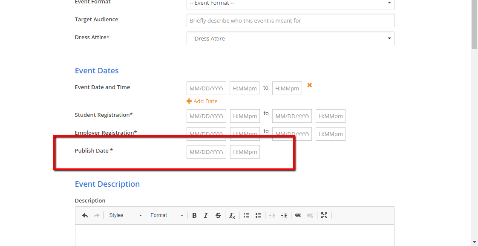Image resolution: width=478 pixels, height=246 pixels.
Task: Click the Publish Date date field
Action: pos(206,152)
